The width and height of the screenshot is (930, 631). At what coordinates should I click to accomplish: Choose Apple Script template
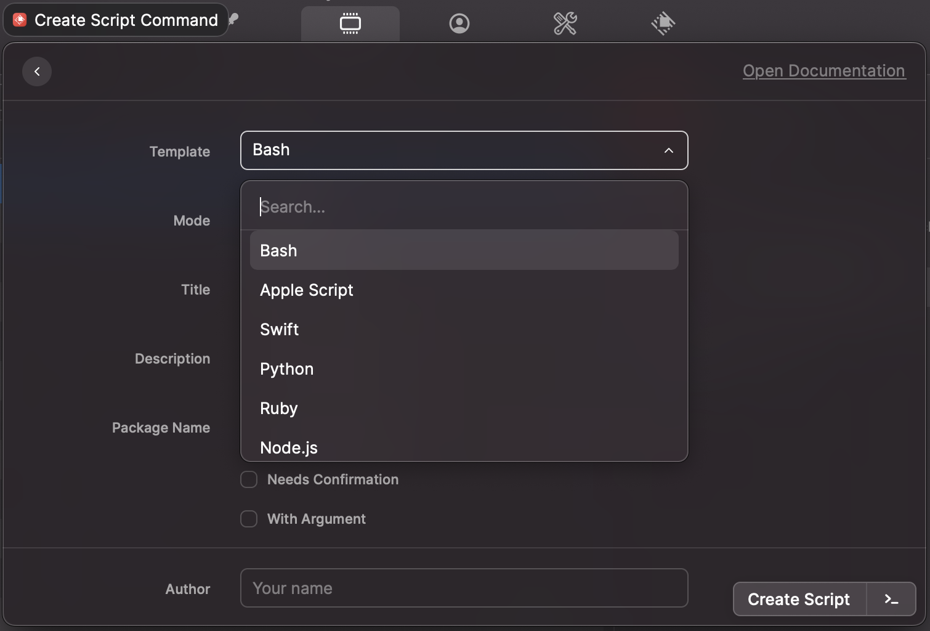coord(464,290)
